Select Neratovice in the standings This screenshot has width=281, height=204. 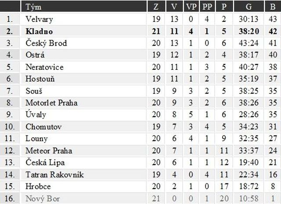pyautogui.click(x=44, y=67)
